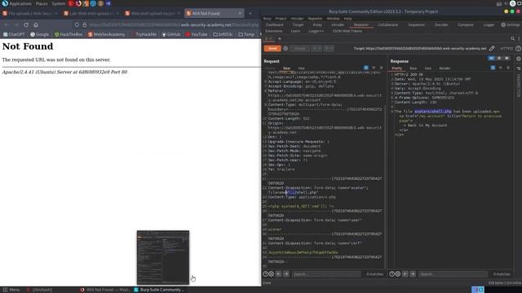
Task: Open the Help menu in Burp
Action: (348, 19)
